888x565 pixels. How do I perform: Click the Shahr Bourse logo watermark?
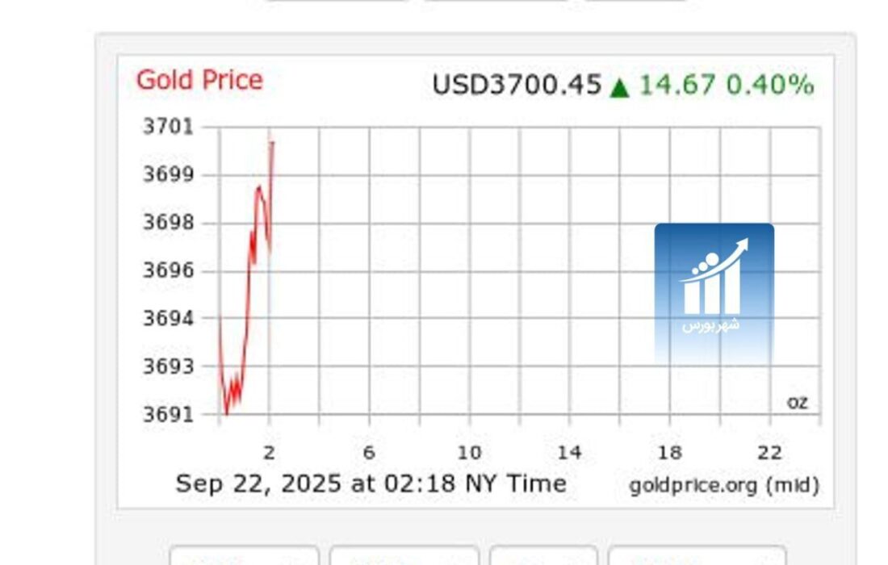pos(714,291)
